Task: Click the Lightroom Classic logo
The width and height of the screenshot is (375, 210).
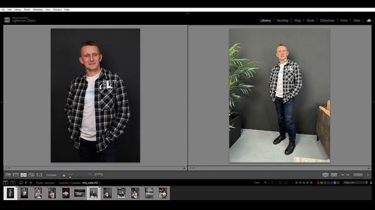Action: 7,20
